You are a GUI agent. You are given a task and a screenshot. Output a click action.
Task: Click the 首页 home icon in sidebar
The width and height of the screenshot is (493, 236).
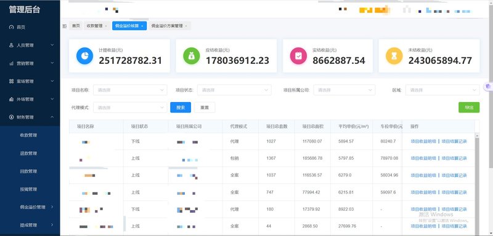coord(12,27)
